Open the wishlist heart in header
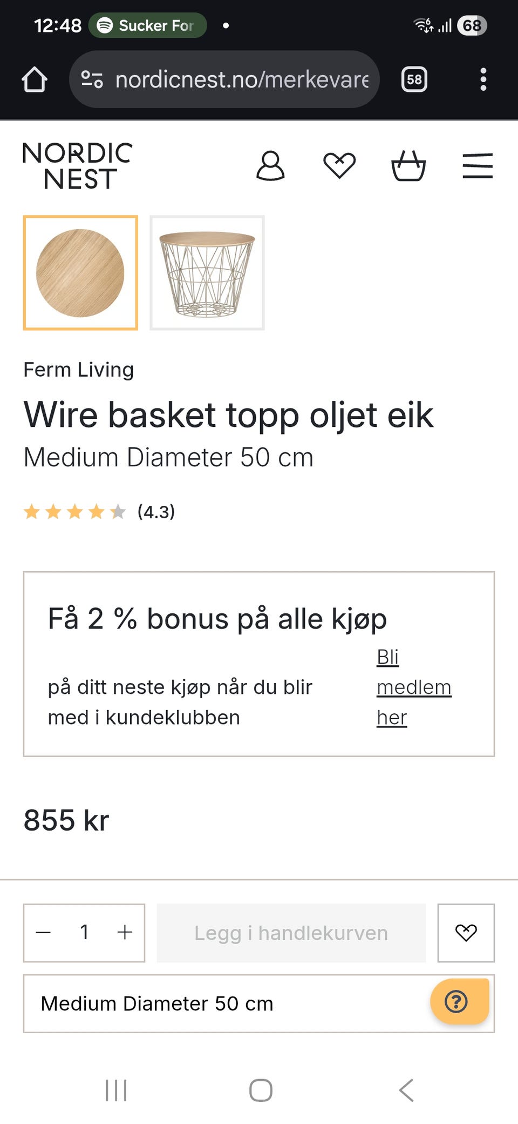 339,165
